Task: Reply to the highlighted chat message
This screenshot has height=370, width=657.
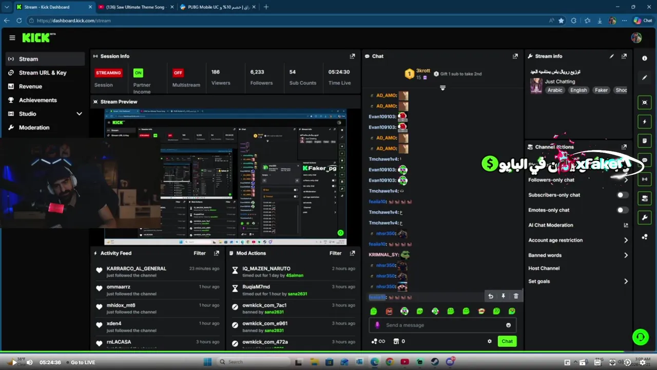Action: [x=490, y=296]
